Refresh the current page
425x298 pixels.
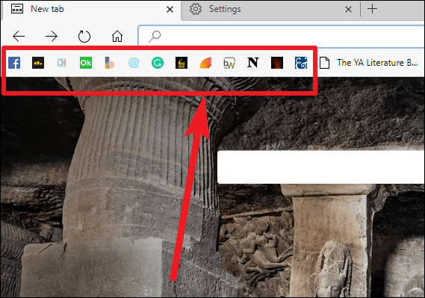[x=84, y=37]
